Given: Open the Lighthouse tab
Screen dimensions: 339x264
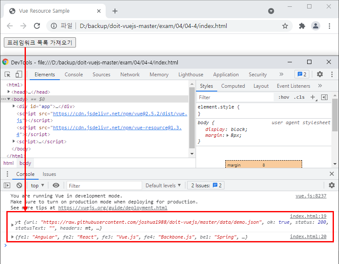Looking at the screenshot, I should (x=191, y=75).
